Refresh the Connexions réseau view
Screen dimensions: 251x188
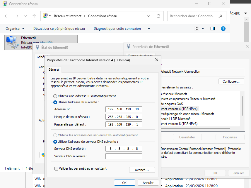[x=158, y=16]
